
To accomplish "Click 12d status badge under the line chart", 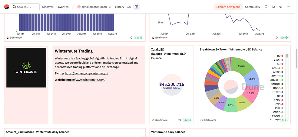I will [x=284, y=37].
